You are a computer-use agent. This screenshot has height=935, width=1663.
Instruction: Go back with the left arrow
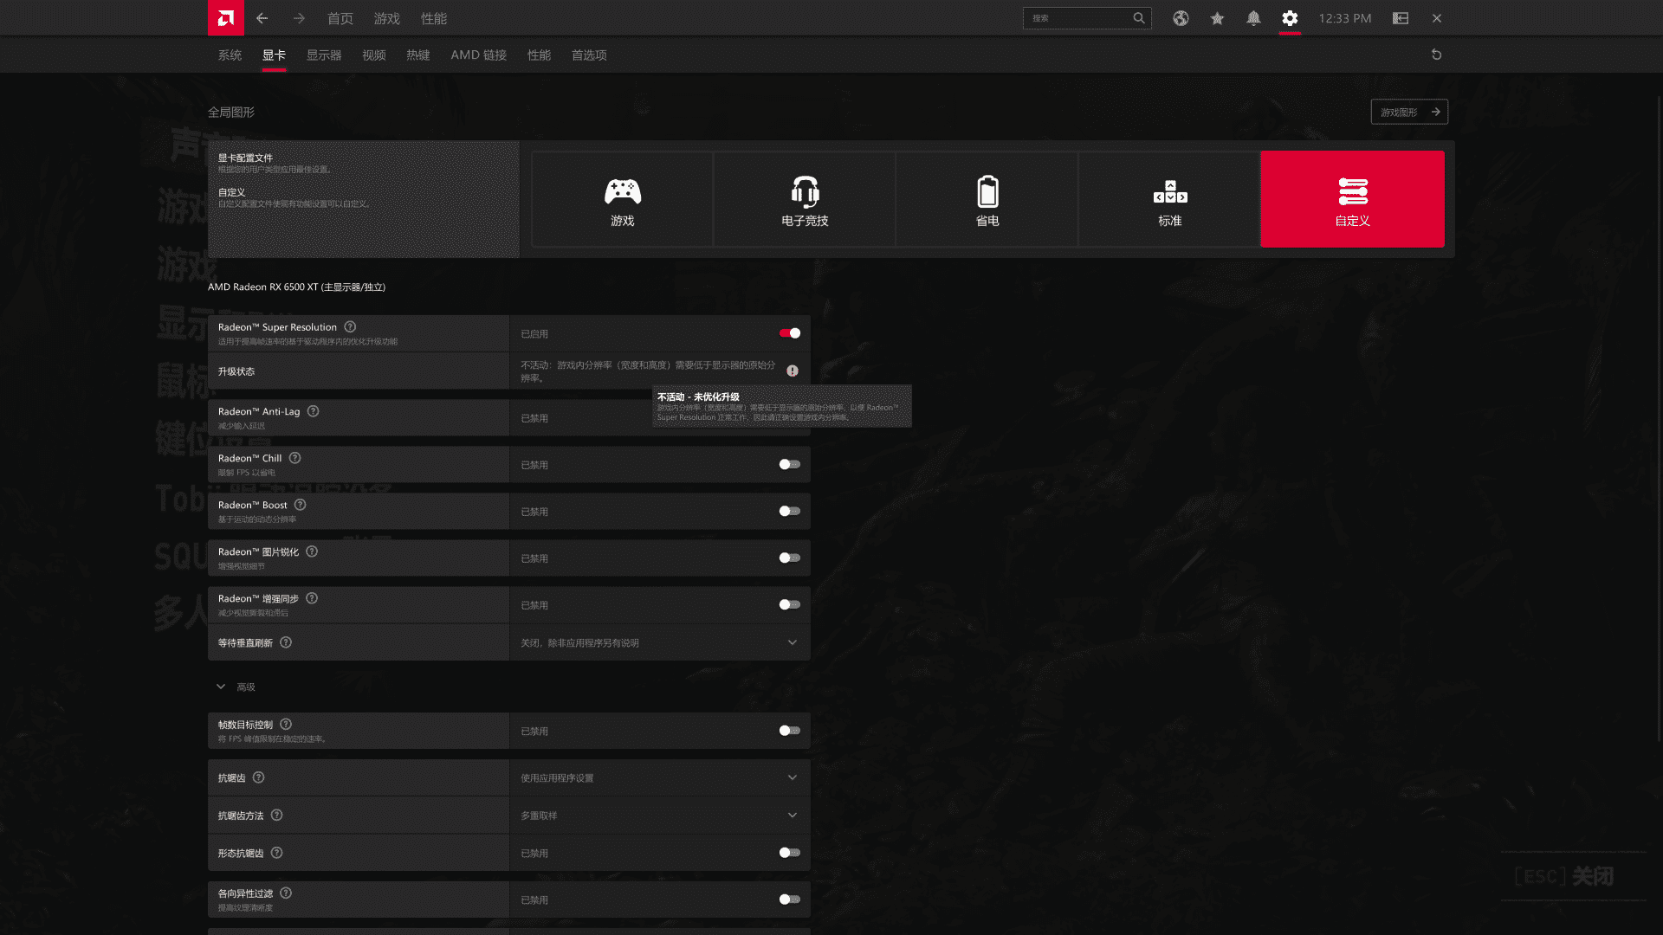pos(262,18)
